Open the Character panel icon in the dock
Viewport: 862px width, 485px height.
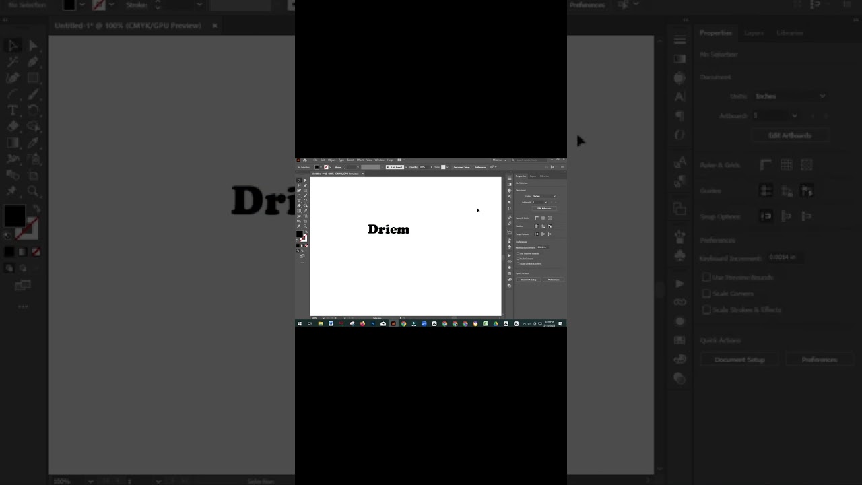pyautogui.click(x=509, y=196)
